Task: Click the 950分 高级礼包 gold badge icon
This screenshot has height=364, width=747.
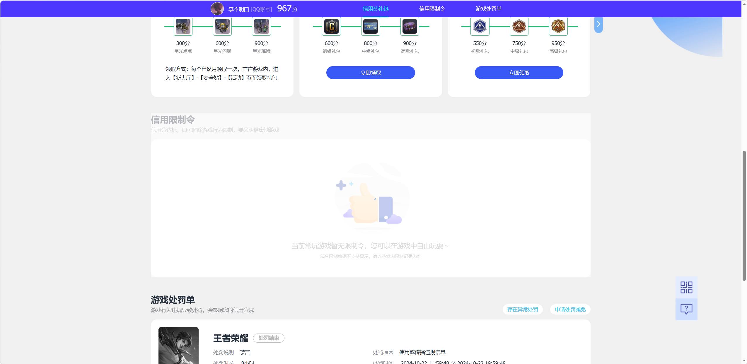Action: [558, 26]
